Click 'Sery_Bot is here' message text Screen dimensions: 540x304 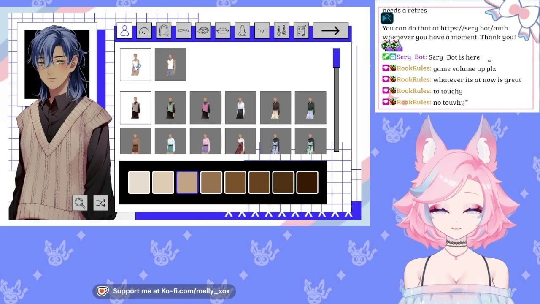click(454, 57)
